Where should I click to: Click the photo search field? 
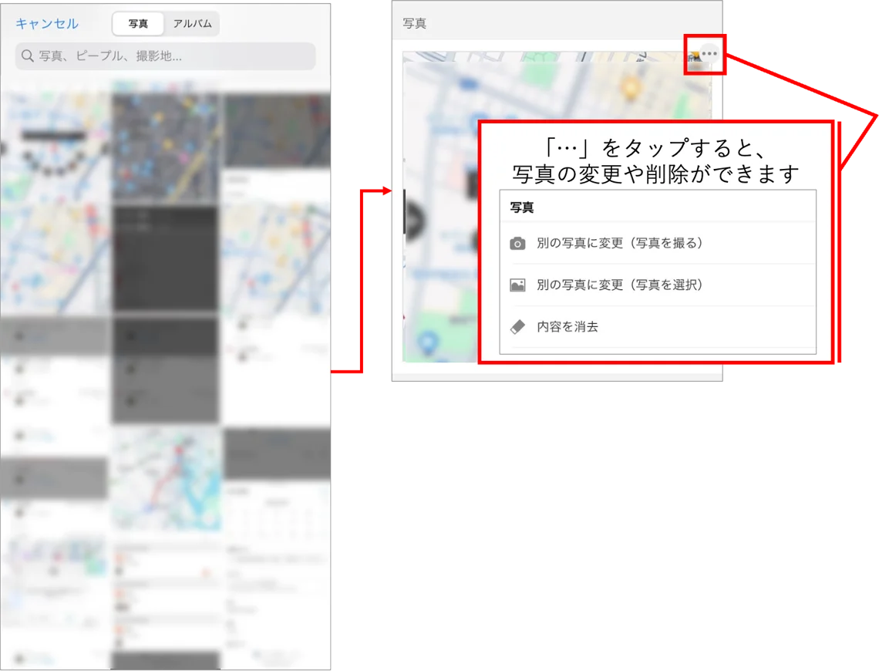pos(165,56)
